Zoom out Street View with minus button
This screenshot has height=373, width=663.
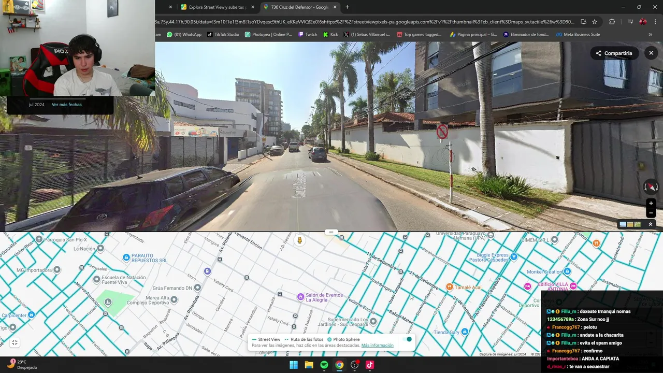[x=651, y=213]
